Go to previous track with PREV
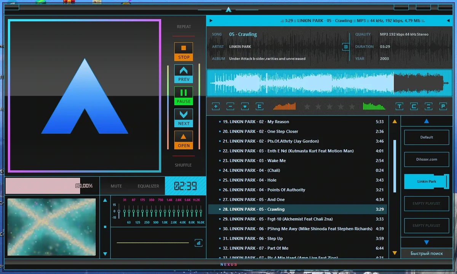457x274 pixels. point(184,74)
